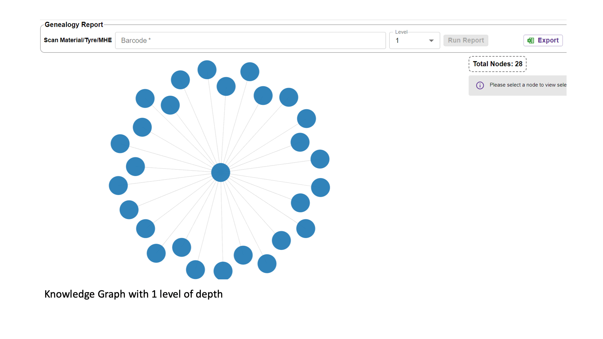Click the Excel icon in the Export button
Screen dimensions: 603x339
point(531,40)
